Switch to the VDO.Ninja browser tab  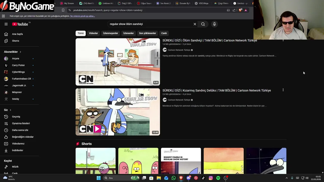[x=202, y=3]
